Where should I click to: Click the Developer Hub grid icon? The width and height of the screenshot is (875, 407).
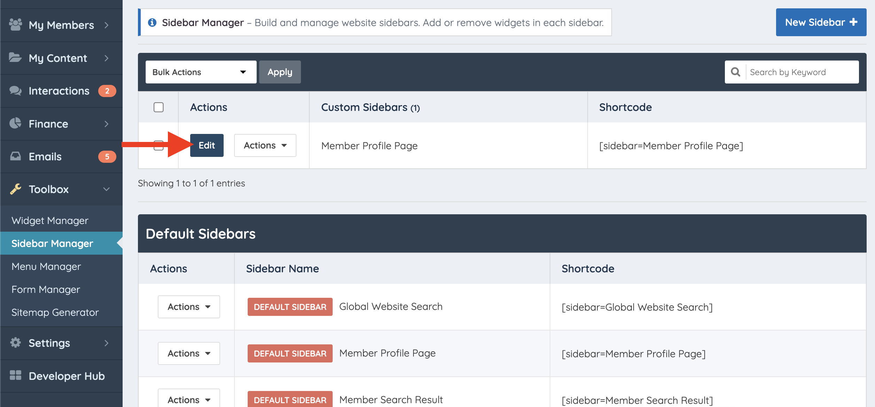tap(15, 375)
